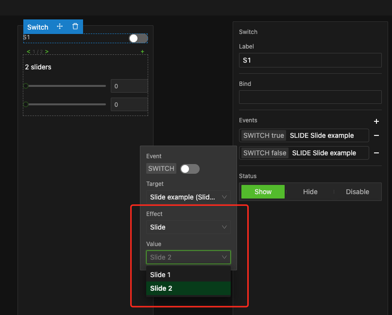Image resolution: width=392 pixels, height=315 pixels.
Task: Open the Target dropdown showing Slide example
Action: click(188, 197)
